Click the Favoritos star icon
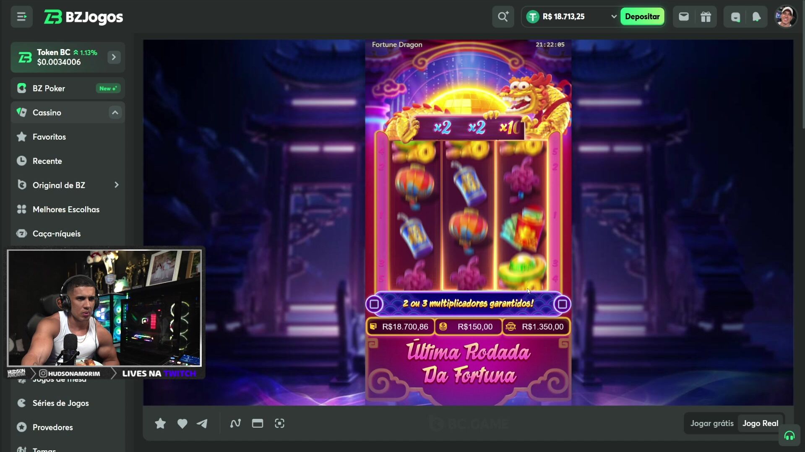This screenshot has width=805, height=452. [21, 137]
